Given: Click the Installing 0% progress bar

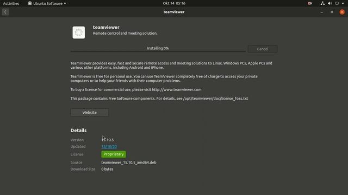Looking at the screenshot, I should click(x=158, y=49).
